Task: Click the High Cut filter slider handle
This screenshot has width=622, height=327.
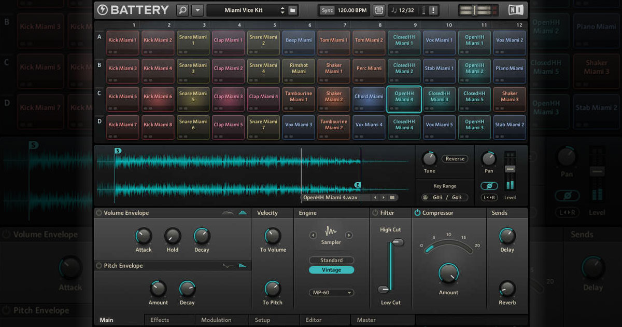Action: [398, 242]
